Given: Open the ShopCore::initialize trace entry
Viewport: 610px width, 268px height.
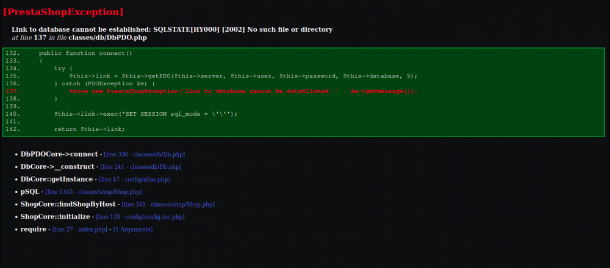Looking at the screenshot, I should pyautogui.click(x=56, y=216).
